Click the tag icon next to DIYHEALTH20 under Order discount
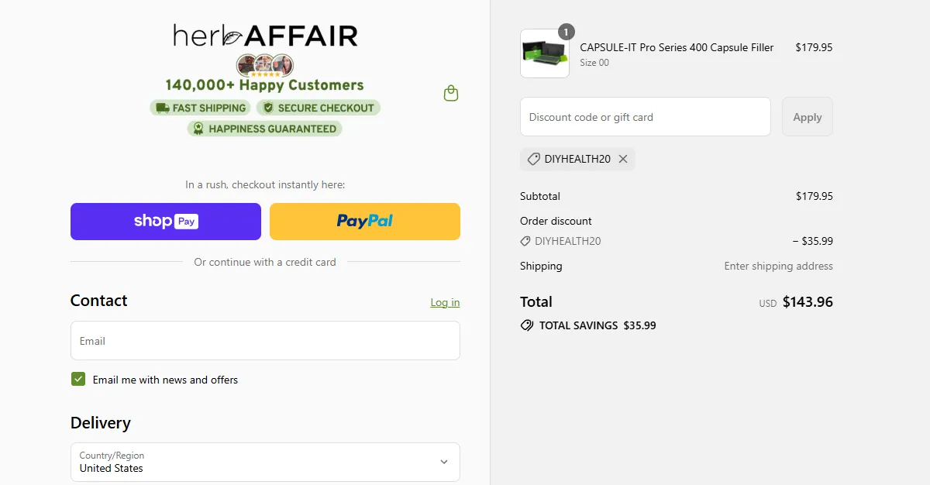Image resolution: width=930 pixels, height=485 pixels. (x=525, y=241)
